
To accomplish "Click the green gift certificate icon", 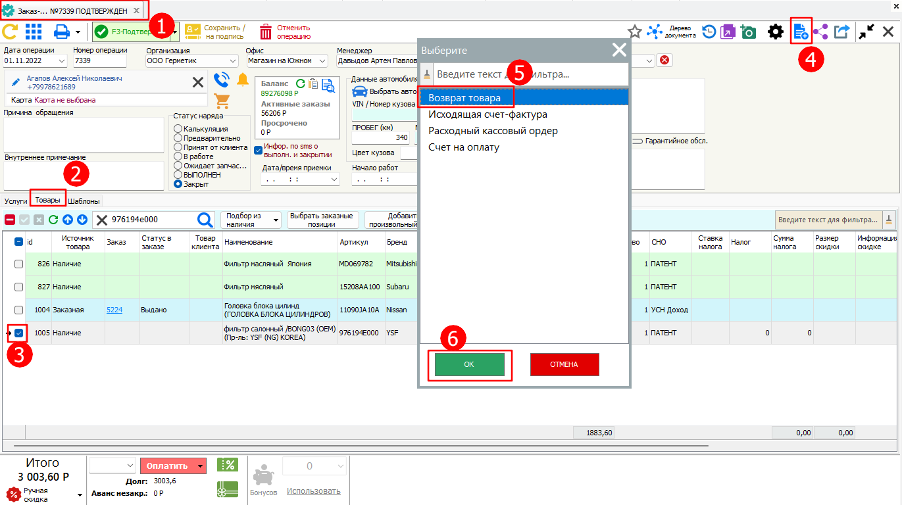I will pos(227,489).
